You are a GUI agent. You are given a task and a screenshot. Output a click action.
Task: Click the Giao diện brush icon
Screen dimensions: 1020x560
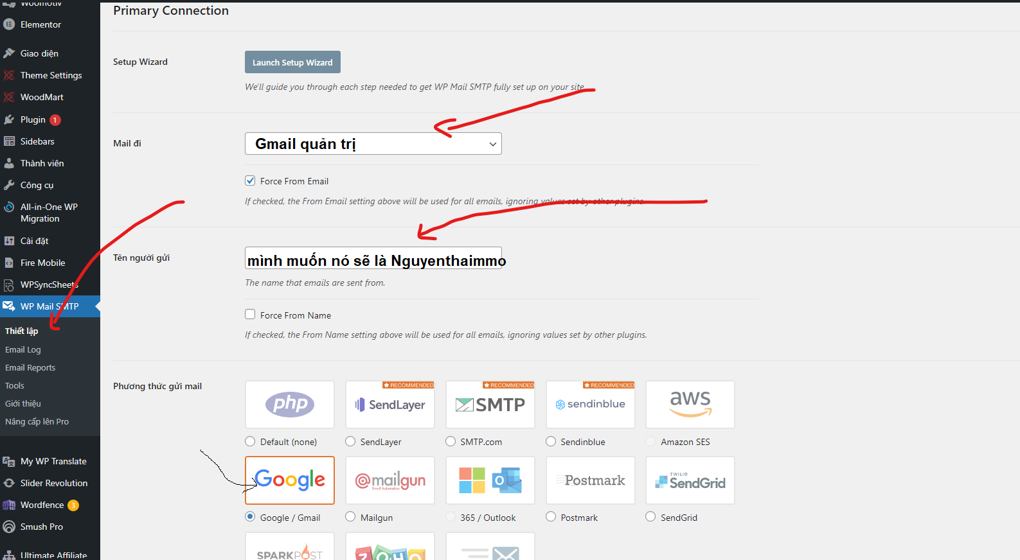point(9,53)
